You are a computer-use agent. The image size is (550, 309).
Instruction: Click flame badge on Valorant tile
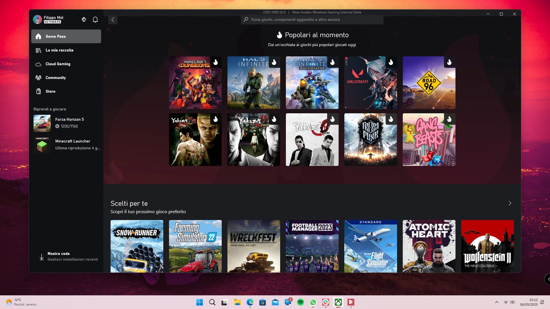(x=391, y=62)
